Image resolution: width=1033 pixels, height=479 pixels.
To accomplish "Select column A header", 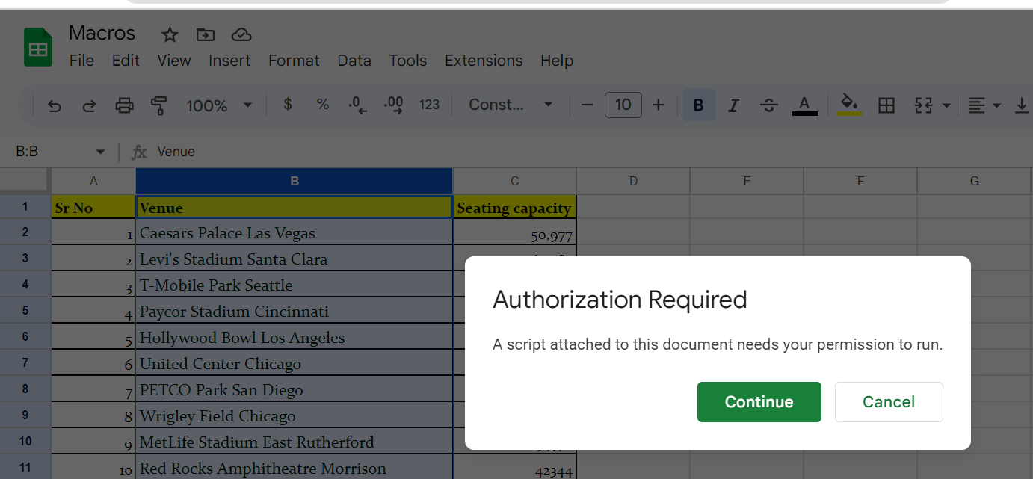I will click(93, 181).
